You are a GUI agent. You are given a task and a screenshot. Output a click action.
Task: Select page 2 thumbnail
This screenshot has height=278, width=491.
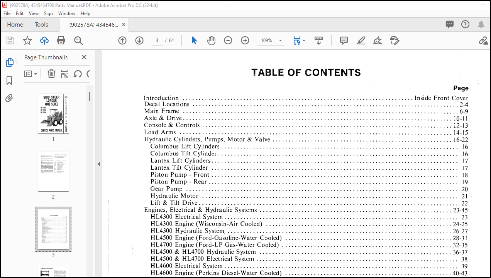53,172
